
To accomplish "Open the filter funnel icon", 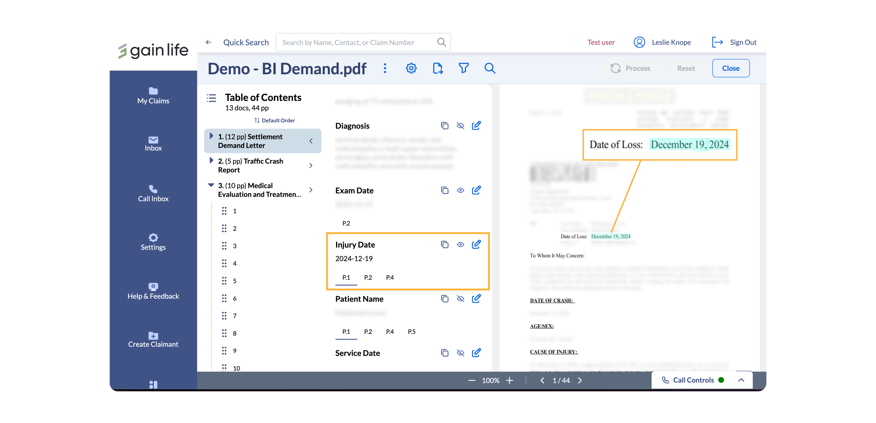I will coord(464,68).
